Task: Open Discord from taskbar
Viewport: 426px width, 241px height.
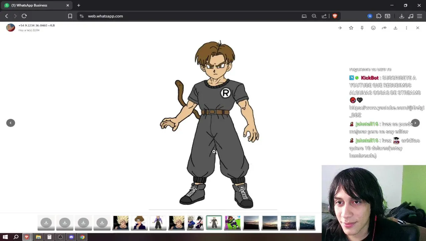Action: pyautogui.click(x=71, y=237)
